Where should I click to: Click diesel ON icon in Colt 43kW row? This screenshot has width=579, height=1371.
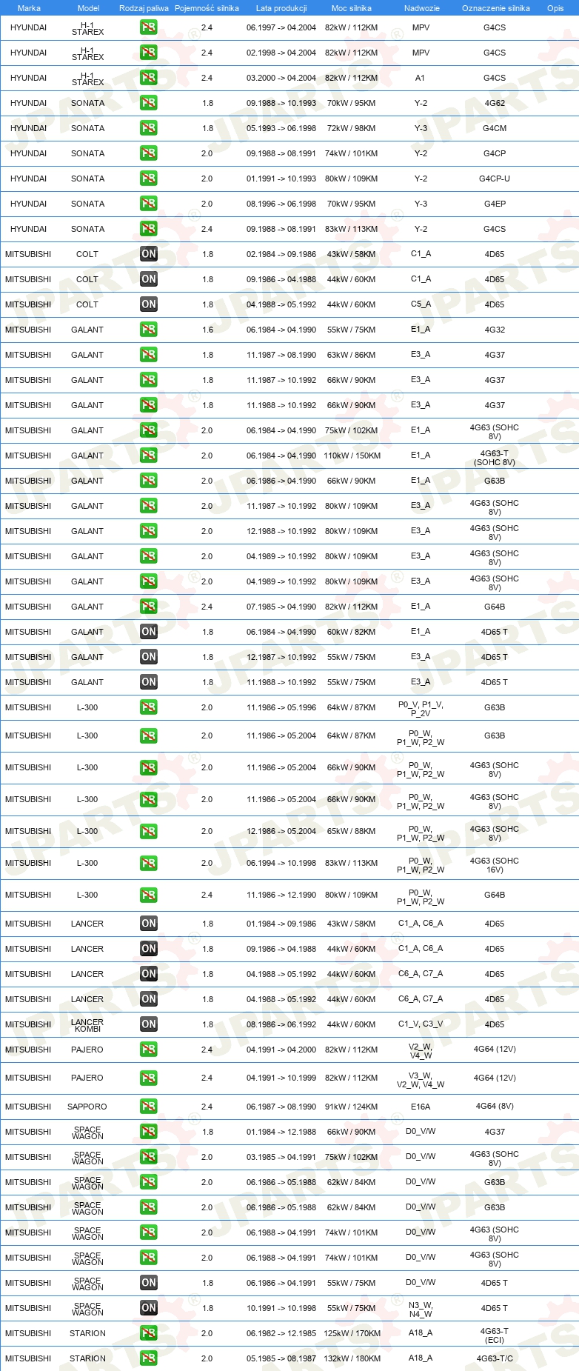pos(148,254)
